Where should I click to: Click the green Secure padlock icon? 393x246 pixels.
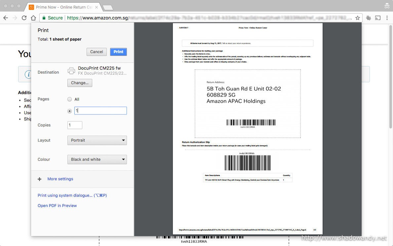(44, 18)
